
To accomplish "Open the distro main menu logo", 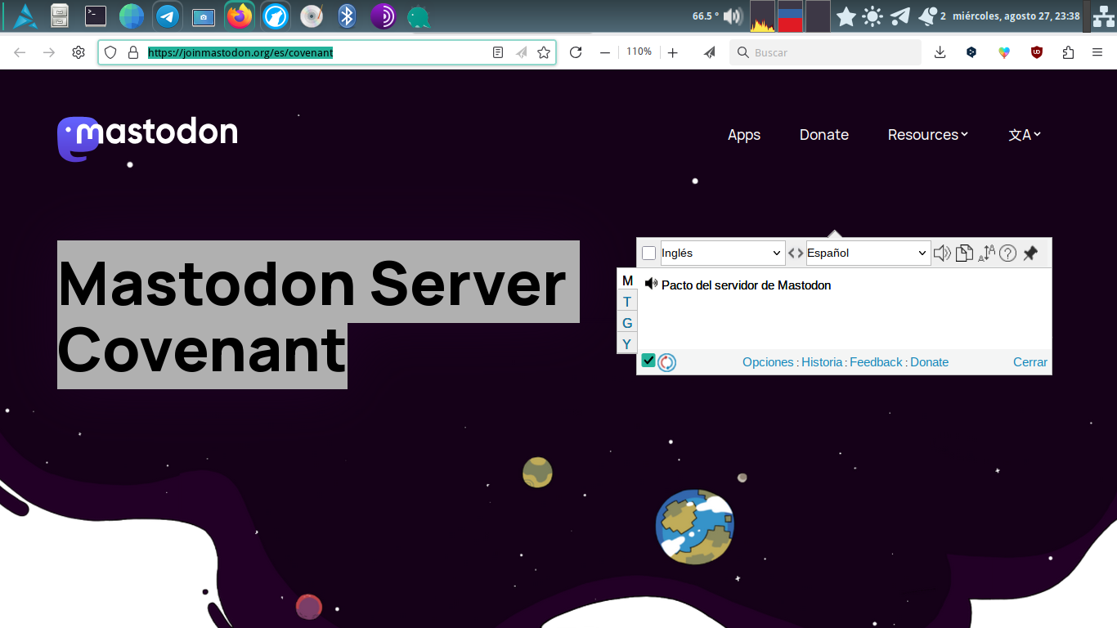I will [25, 16].
